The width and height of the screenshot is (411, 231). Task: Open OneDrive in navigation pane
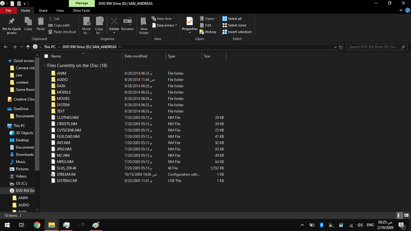(18, 109)
